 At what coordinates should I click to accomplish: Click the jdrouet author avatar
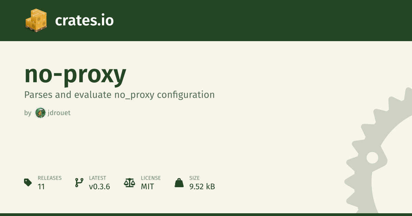click(41, 113)
